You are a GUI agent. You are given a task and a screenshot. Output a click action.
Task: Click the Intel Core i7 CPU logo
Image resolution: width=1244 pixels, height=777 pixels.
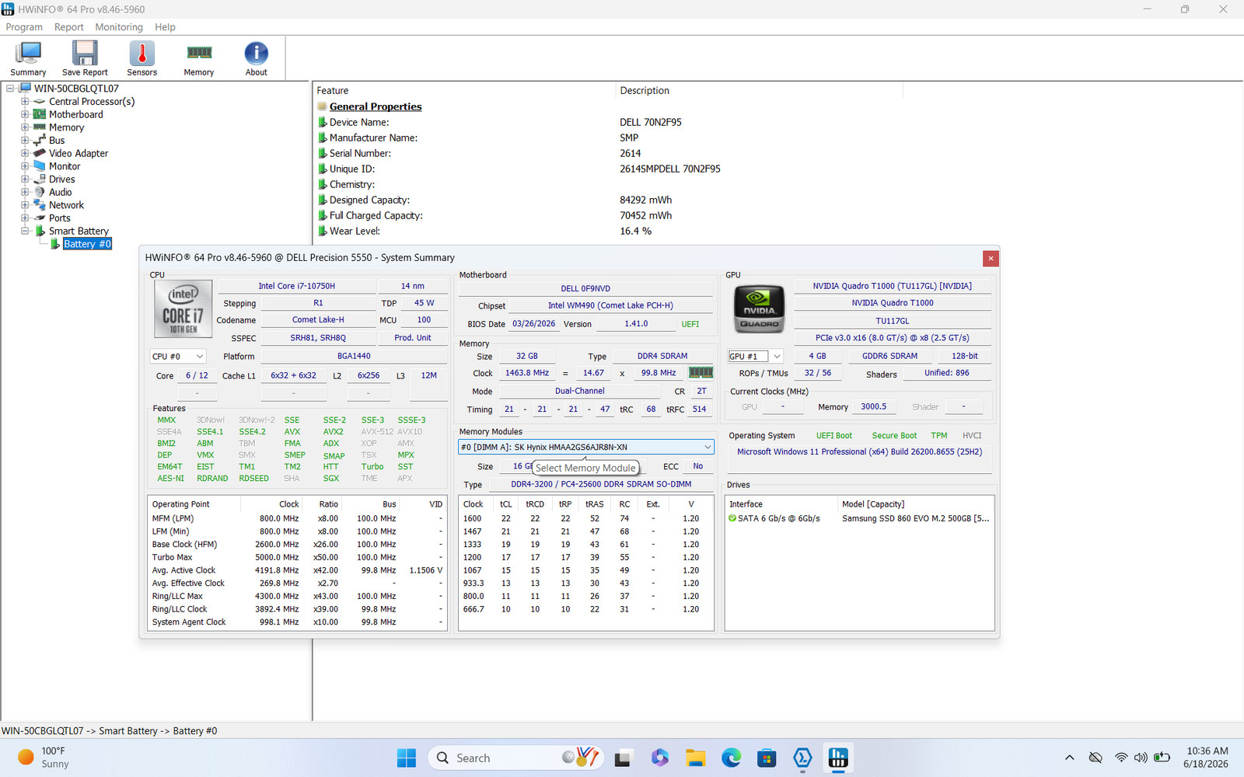[x=183, y=308]
